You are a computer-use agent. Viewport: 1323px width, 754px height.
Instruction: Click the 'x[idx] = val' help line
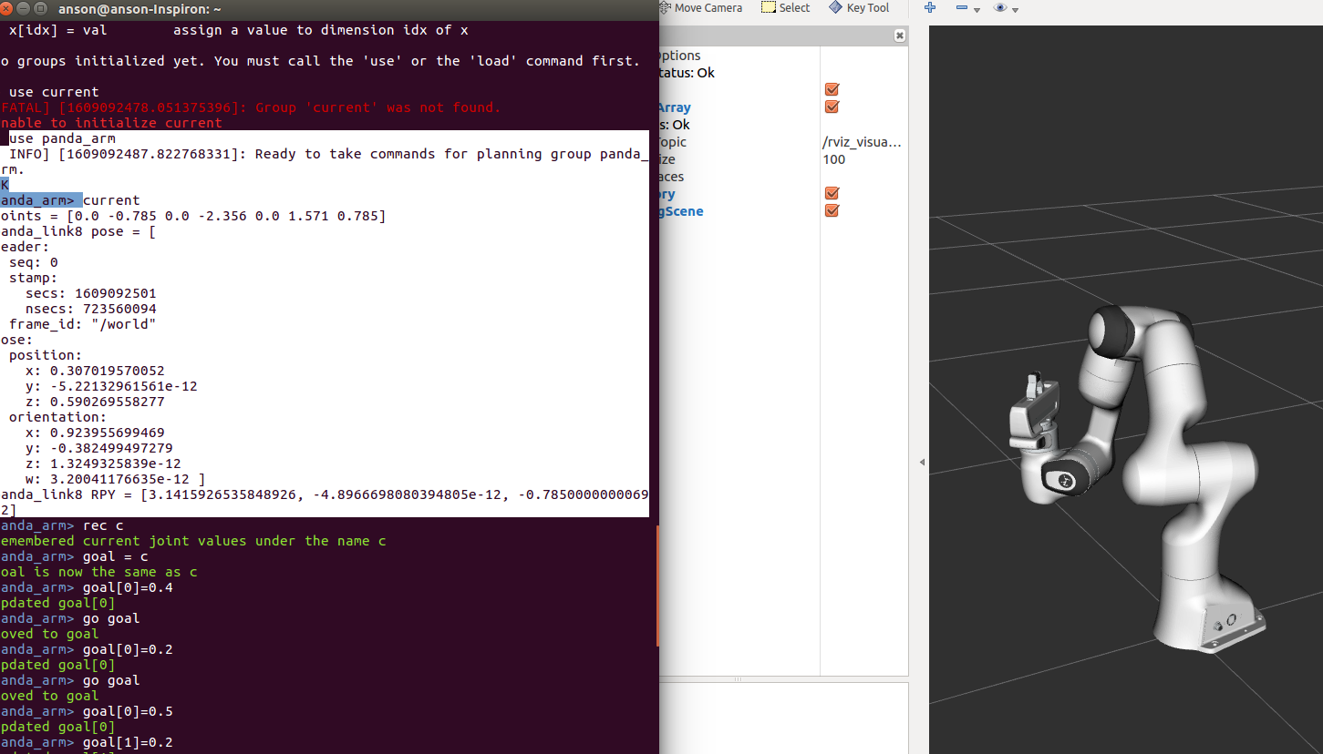tap(238, 30)
